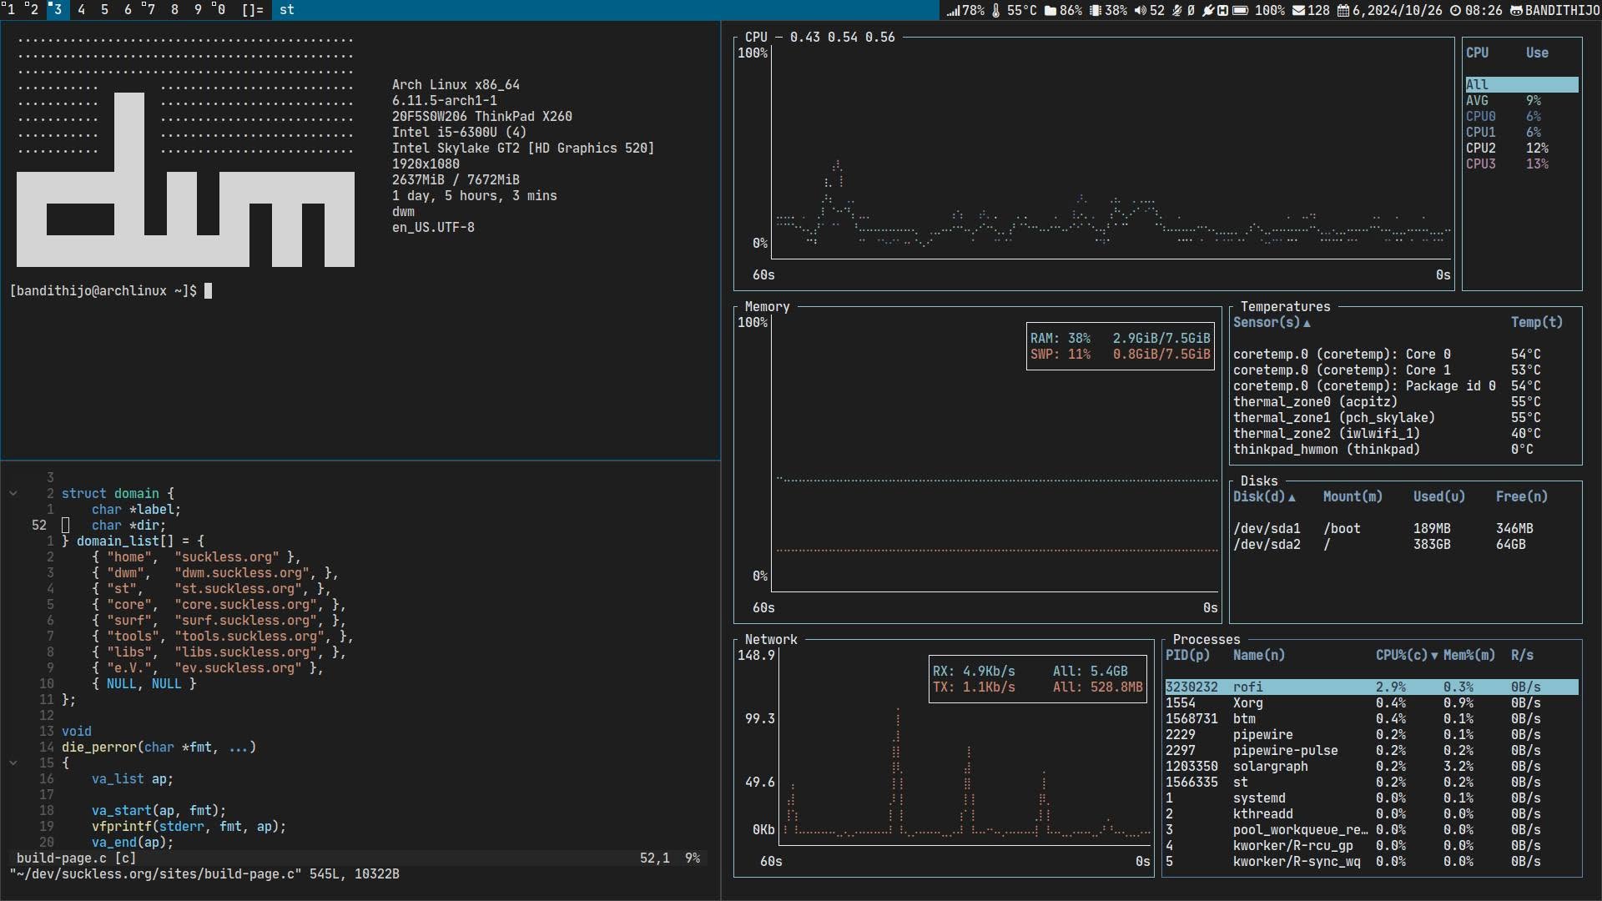This screenshot has height=901, width=1602.
Task: Click the calendar icon in status bar
Action: (1343, 11)
